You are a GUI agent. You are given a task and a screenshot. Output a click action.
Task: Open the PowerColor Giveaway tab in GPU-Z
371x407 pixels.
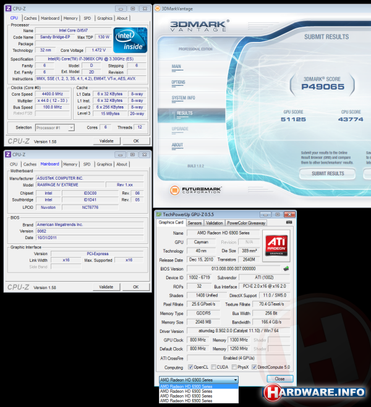(x=246, y=223)
